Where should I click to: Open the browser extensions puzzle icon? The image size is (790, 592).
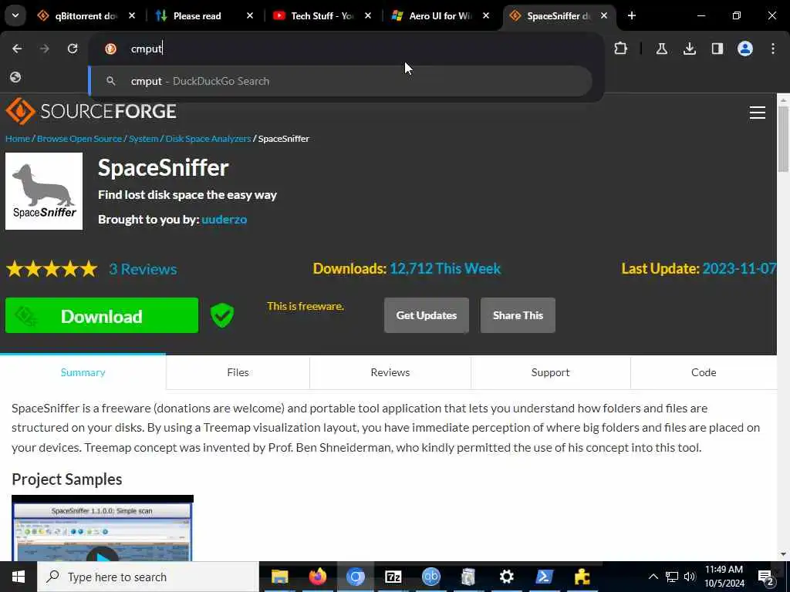point(621,49)
